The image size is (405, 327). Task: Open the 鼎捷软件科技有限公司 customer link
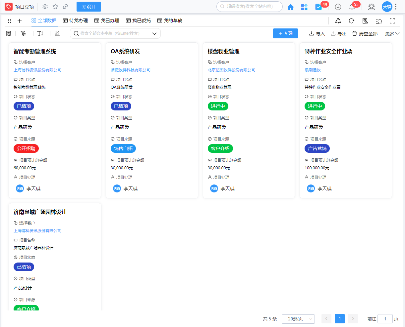[x=130, y=70]
